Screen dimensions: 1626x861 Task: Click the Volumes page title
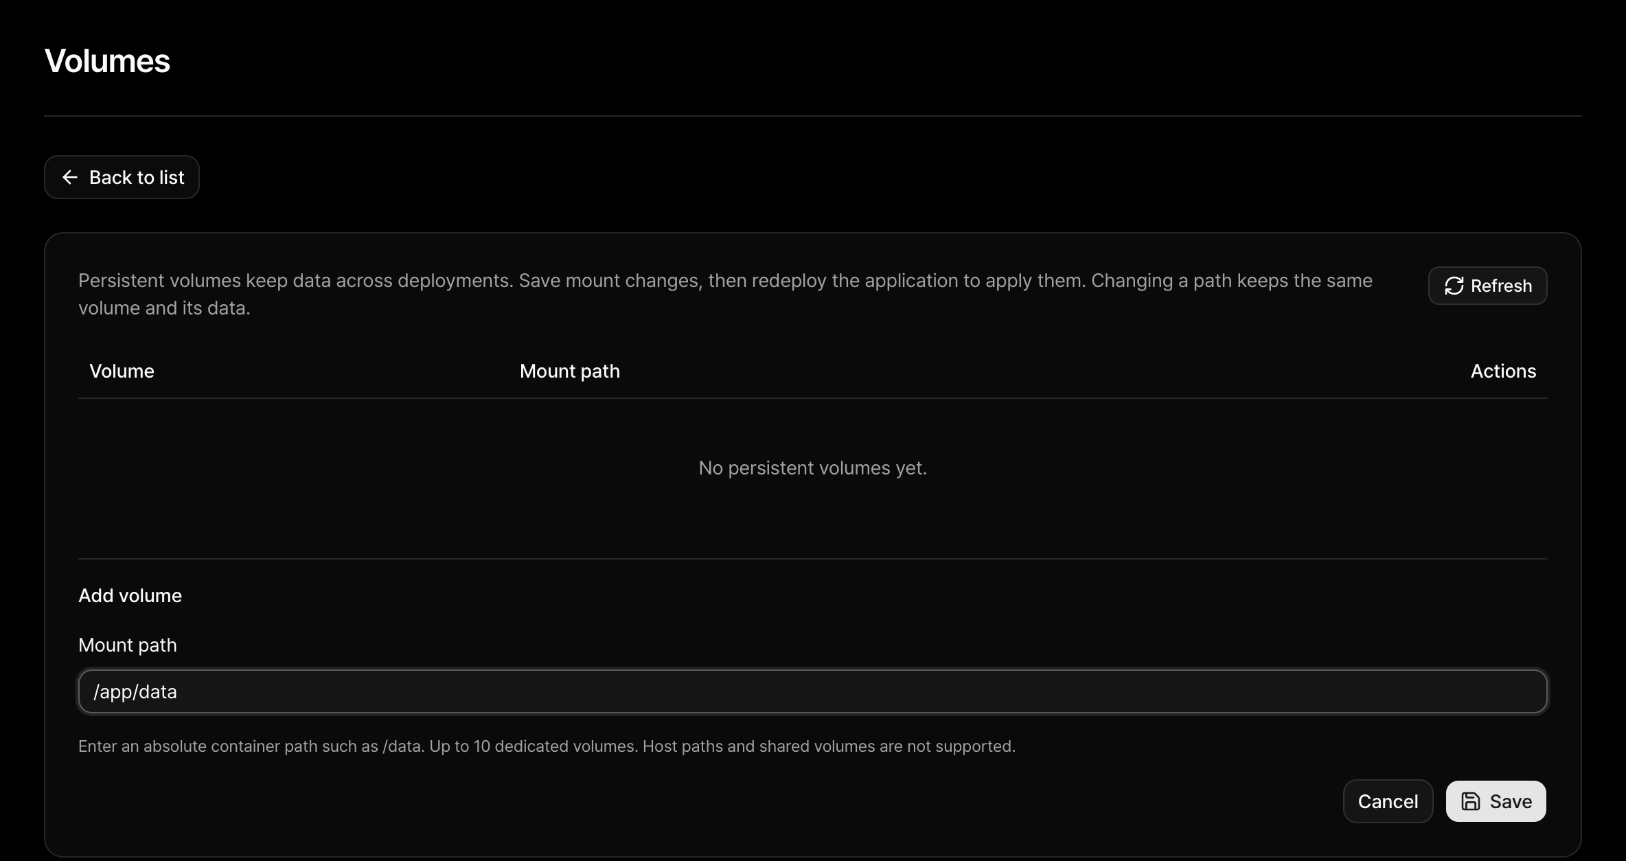tap(107, 61)
